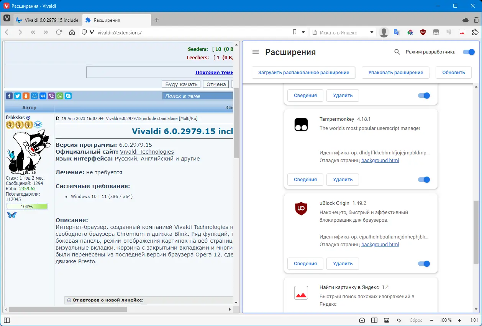Open the user profile avatar
Image resolution: width=482 pixels, height=326 pixels.
pyautogui.click(x=384, y=32)
